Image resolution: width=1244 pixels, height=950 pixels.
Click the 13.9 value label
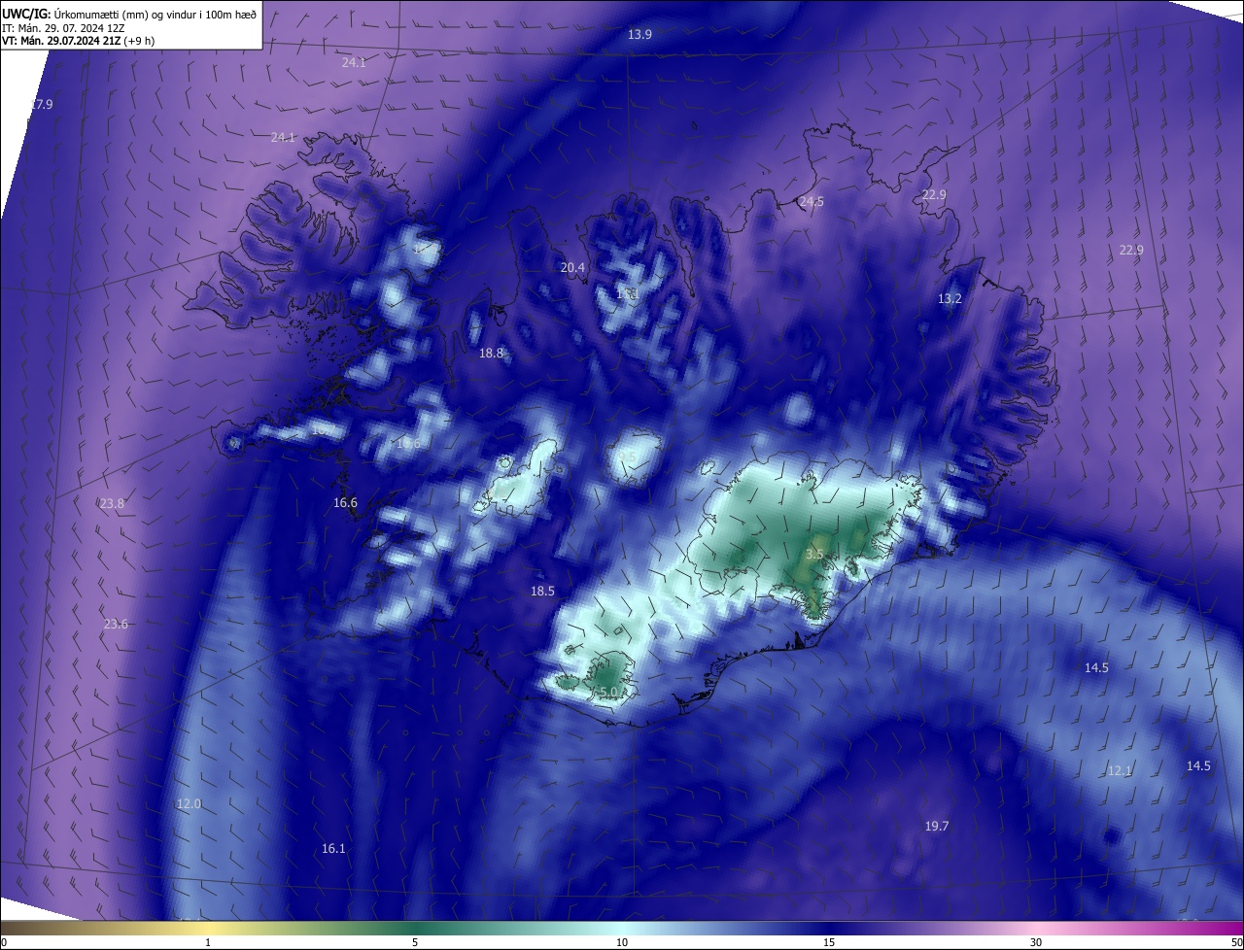pos(639,34)
